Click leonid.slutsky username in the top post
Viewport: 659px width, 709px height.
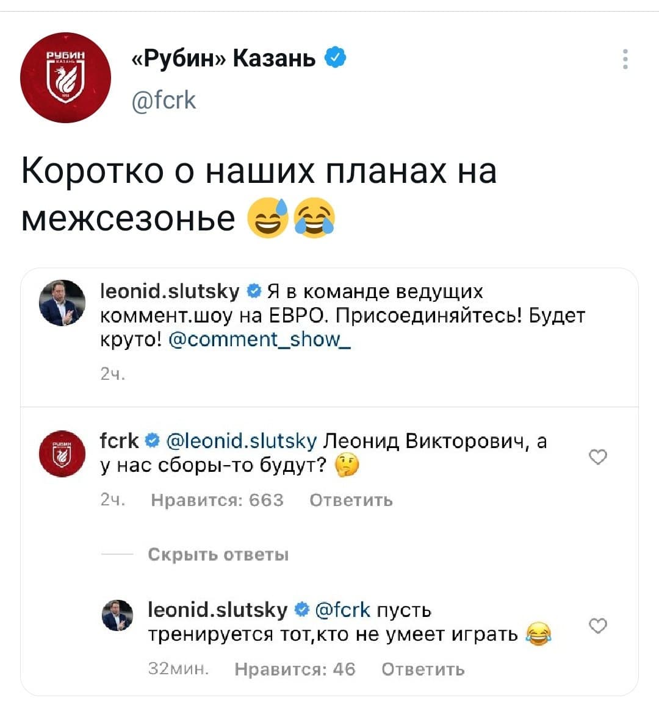click(170, 291)
